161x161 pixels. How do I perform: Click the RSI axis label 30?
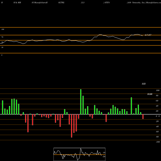pyautogui.click(x=2, y=47)
